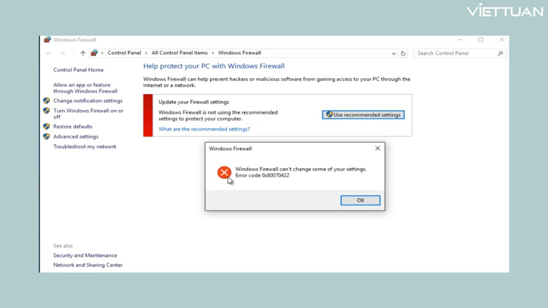548x308 pixels.
Task: Select Control Panel breadcrumb item
Action: click(x=124, y=53)
